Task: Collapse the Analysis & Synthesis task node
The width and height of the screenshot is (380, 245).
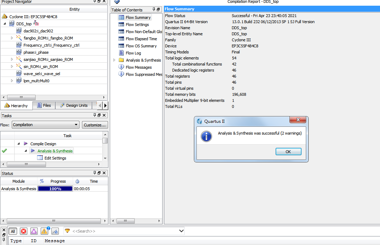Action: [26, 151]
